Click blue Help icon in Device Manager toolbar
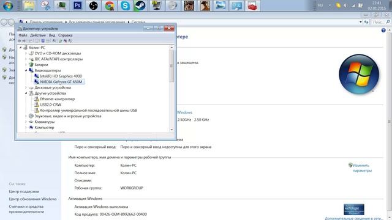Screen dimensions: 392x220 click(43, 41)
